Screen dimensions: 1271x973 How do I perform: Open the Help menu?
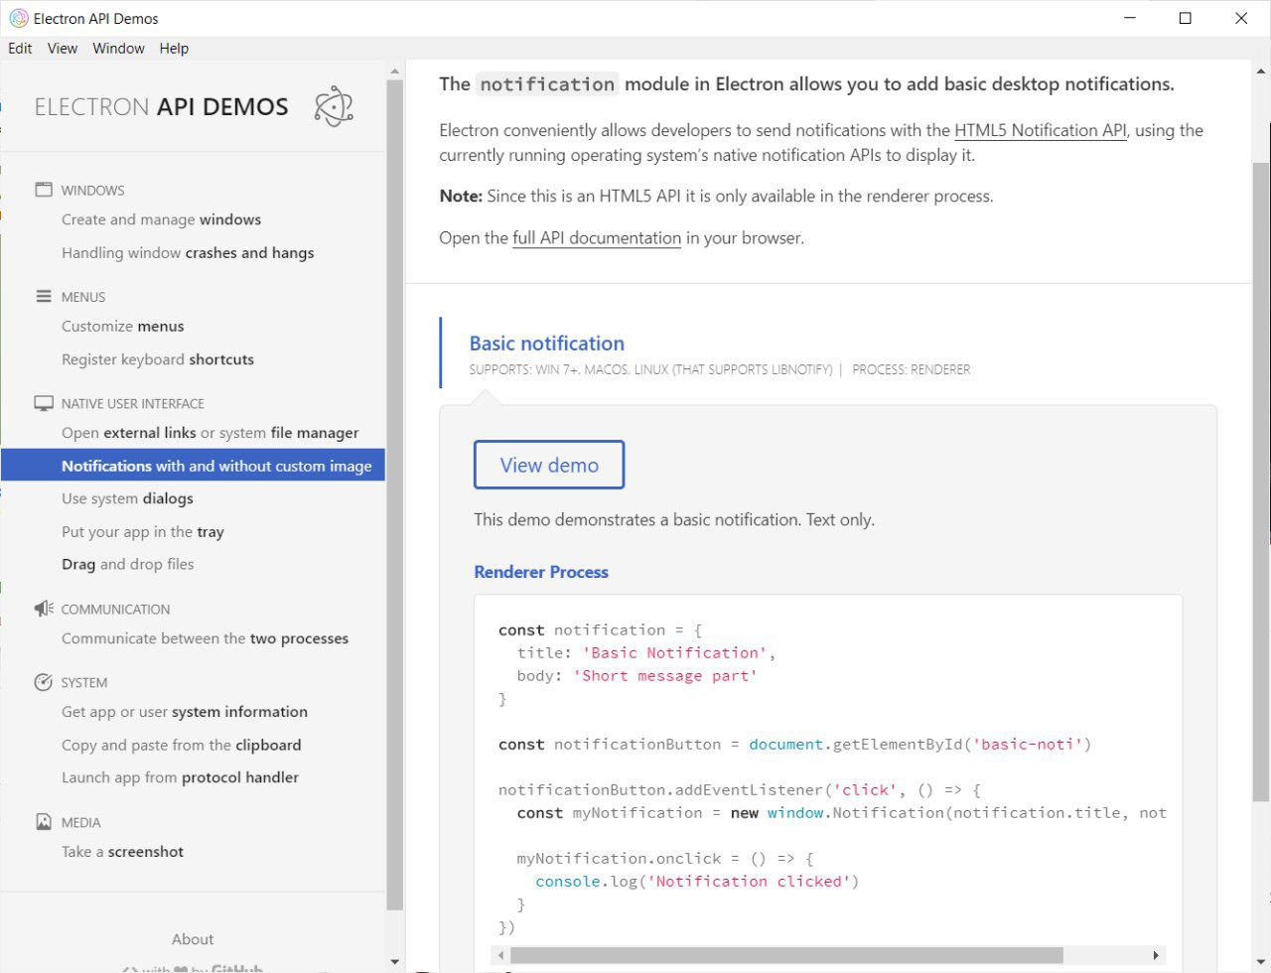point(174,48)
